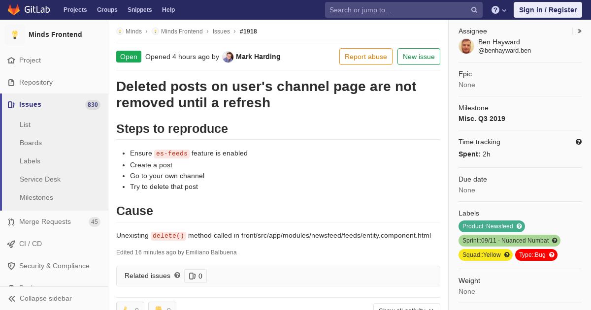
Task: Click help icon on Product::Newsfeed label
Action: click(x=519, y=226)
